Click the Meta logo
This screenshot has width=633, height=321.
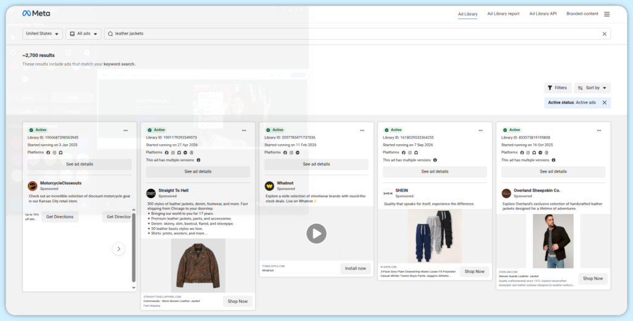tap(36, 14)
